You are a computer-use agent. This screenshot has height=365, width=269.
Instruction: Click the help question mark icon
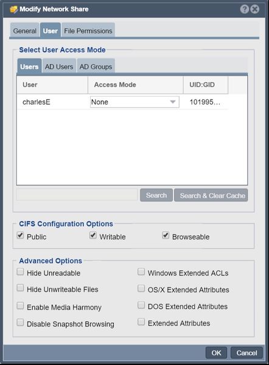point(245,9)
